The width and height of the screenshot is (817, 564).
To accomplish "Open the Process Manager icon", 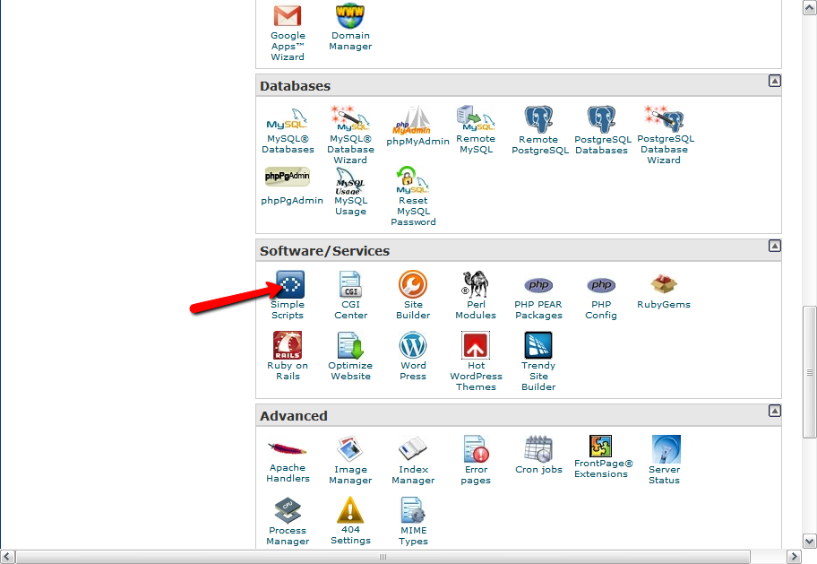I will [x=288, y=510].
